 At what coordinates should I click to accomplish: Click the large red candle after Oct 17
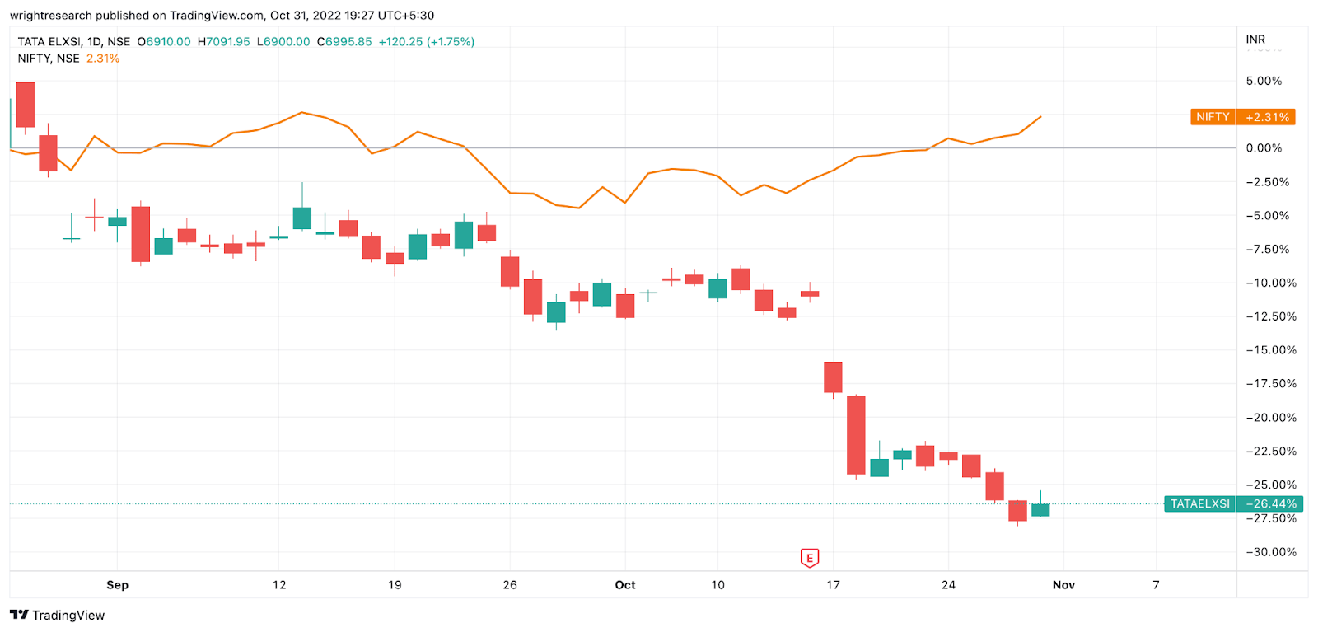coord(856,435)
